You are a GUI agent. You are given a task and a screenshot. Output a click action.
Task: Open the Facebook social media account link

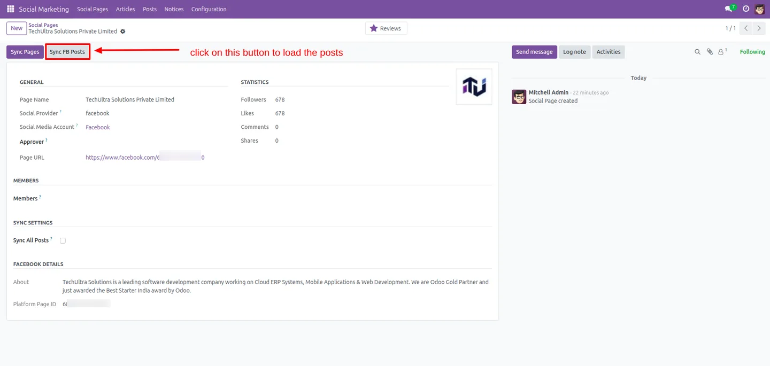tap(98, 127)
